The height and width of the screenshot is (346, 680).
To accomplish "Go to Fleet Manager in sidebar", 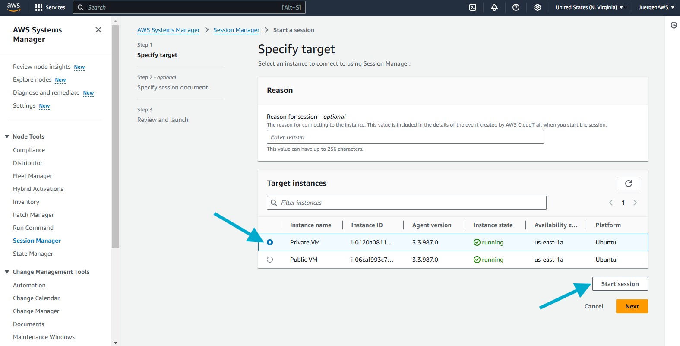I will 32,176.
